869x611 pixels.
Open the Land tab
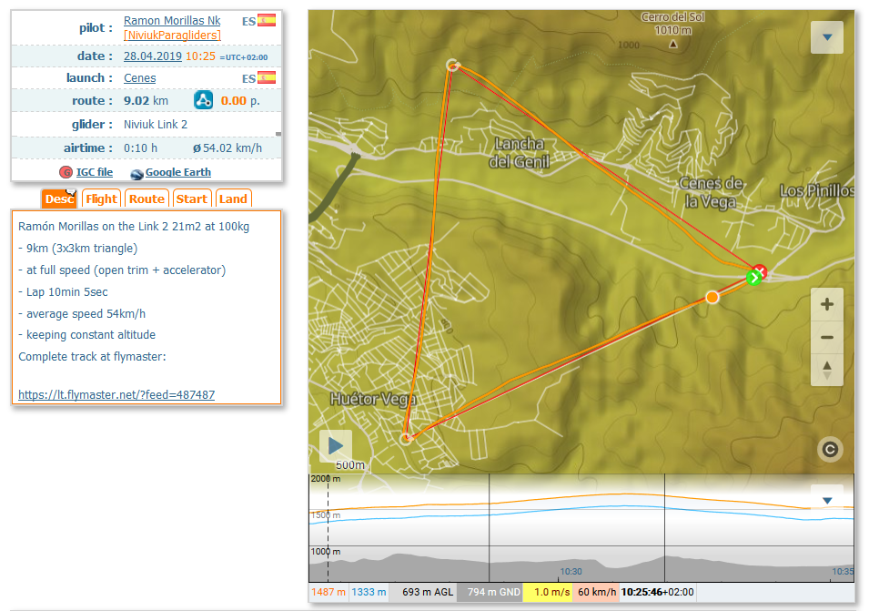pyautogui.click(x=233, y=199)
